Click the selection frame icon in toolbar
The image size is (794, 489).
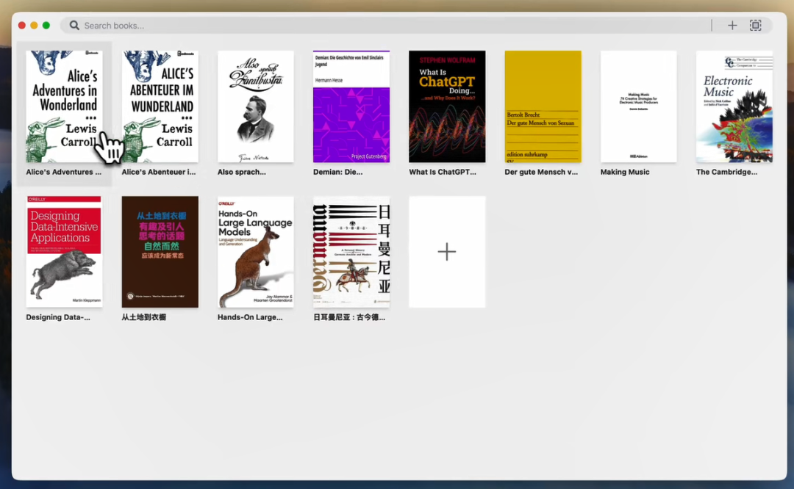pos(756,25)
